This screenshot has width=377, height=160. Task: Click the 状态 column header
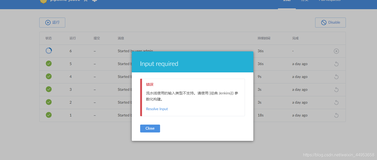[49, 38]
